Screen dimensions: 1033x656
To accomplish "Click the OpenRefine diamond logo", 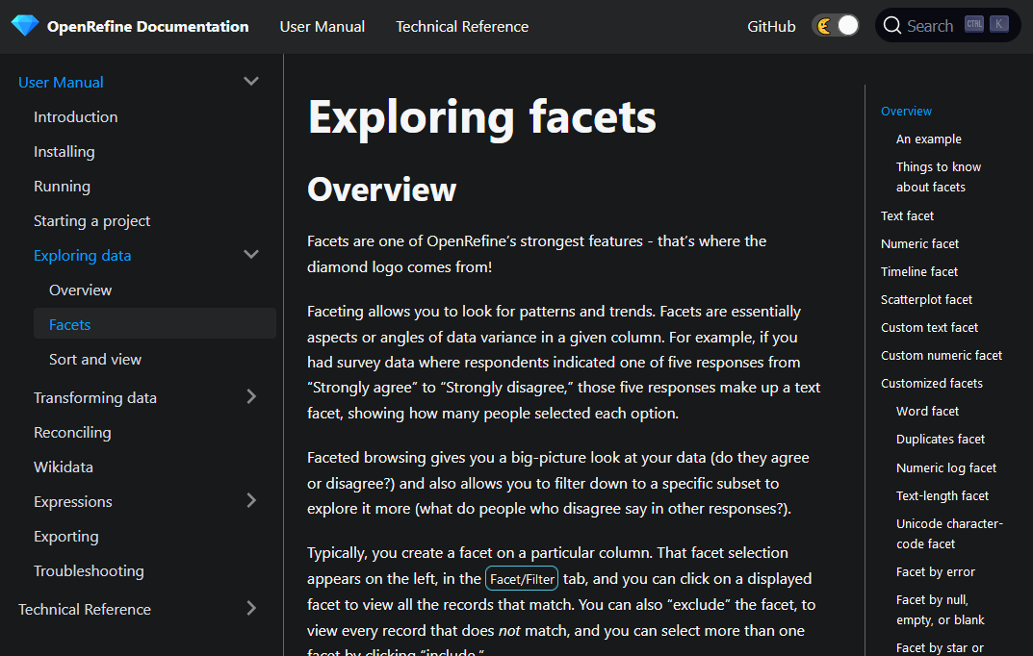I will [x=23, y=26].
